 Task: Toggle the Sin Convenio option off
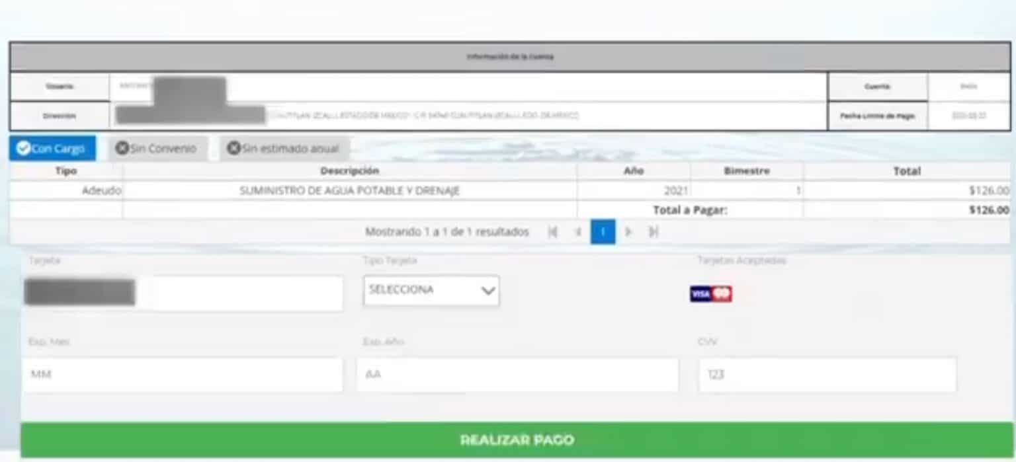(157, 148)
